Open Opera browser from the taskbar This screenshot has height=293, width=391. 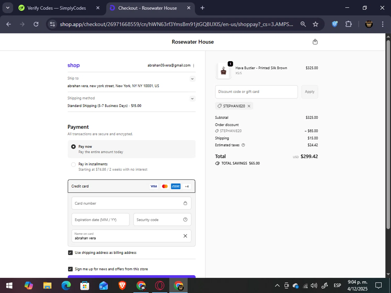tap(160, 286)
